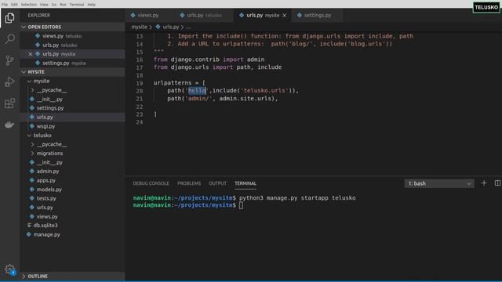Open the Edit menu

tap(14, 5)
